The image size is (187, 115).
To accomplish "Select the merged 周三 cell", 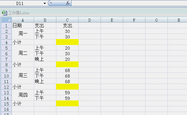I will pyautogui.click(x=23, y=76).
